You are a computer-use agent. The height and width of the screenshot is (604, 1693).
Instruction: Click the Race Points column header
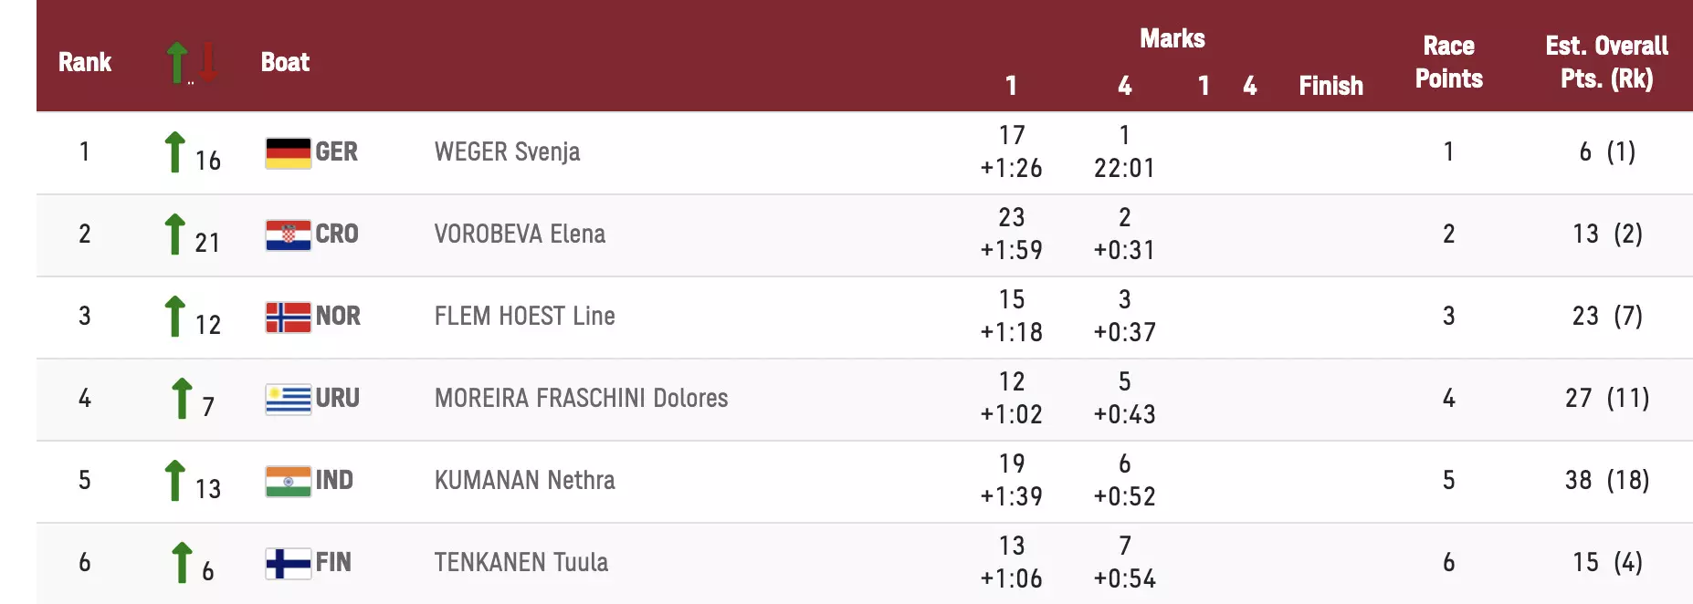point(1448,62)
